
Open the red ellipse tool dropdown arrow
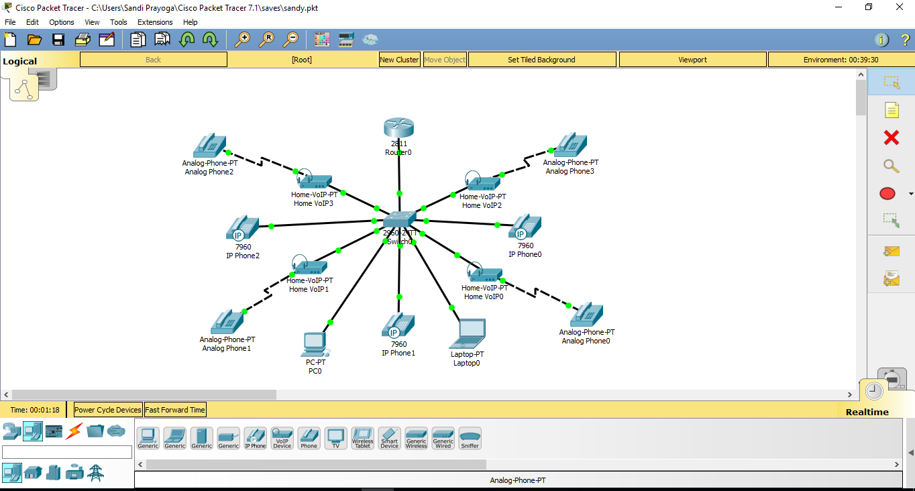point(910,194)
